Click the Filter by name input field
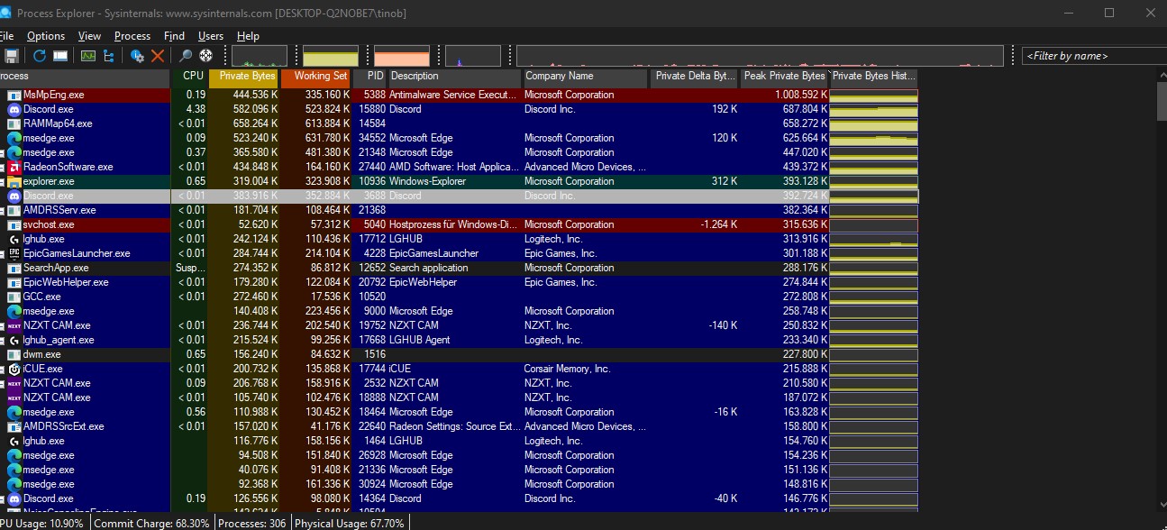The width and height of the screenshot is (1167, 530). tap(1094, 56)
